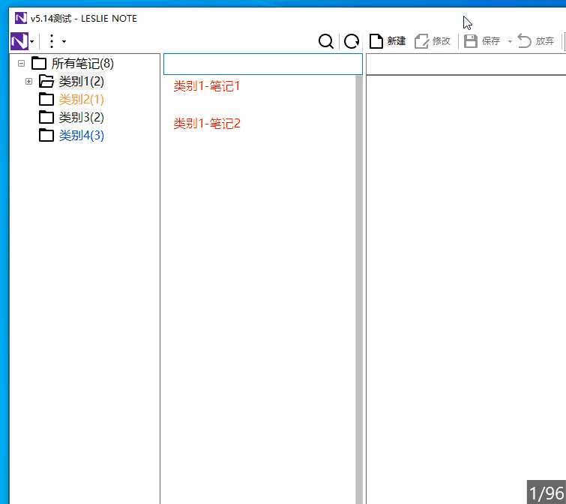The height and width of the screenshot is (504, 566).
Task: Open the three-dot more options menu
Action: [x=52, y=41]
